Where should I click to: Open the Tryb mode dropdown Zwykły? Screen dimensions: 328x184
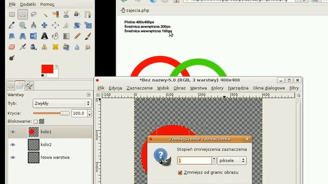click(x=62, y=103)
